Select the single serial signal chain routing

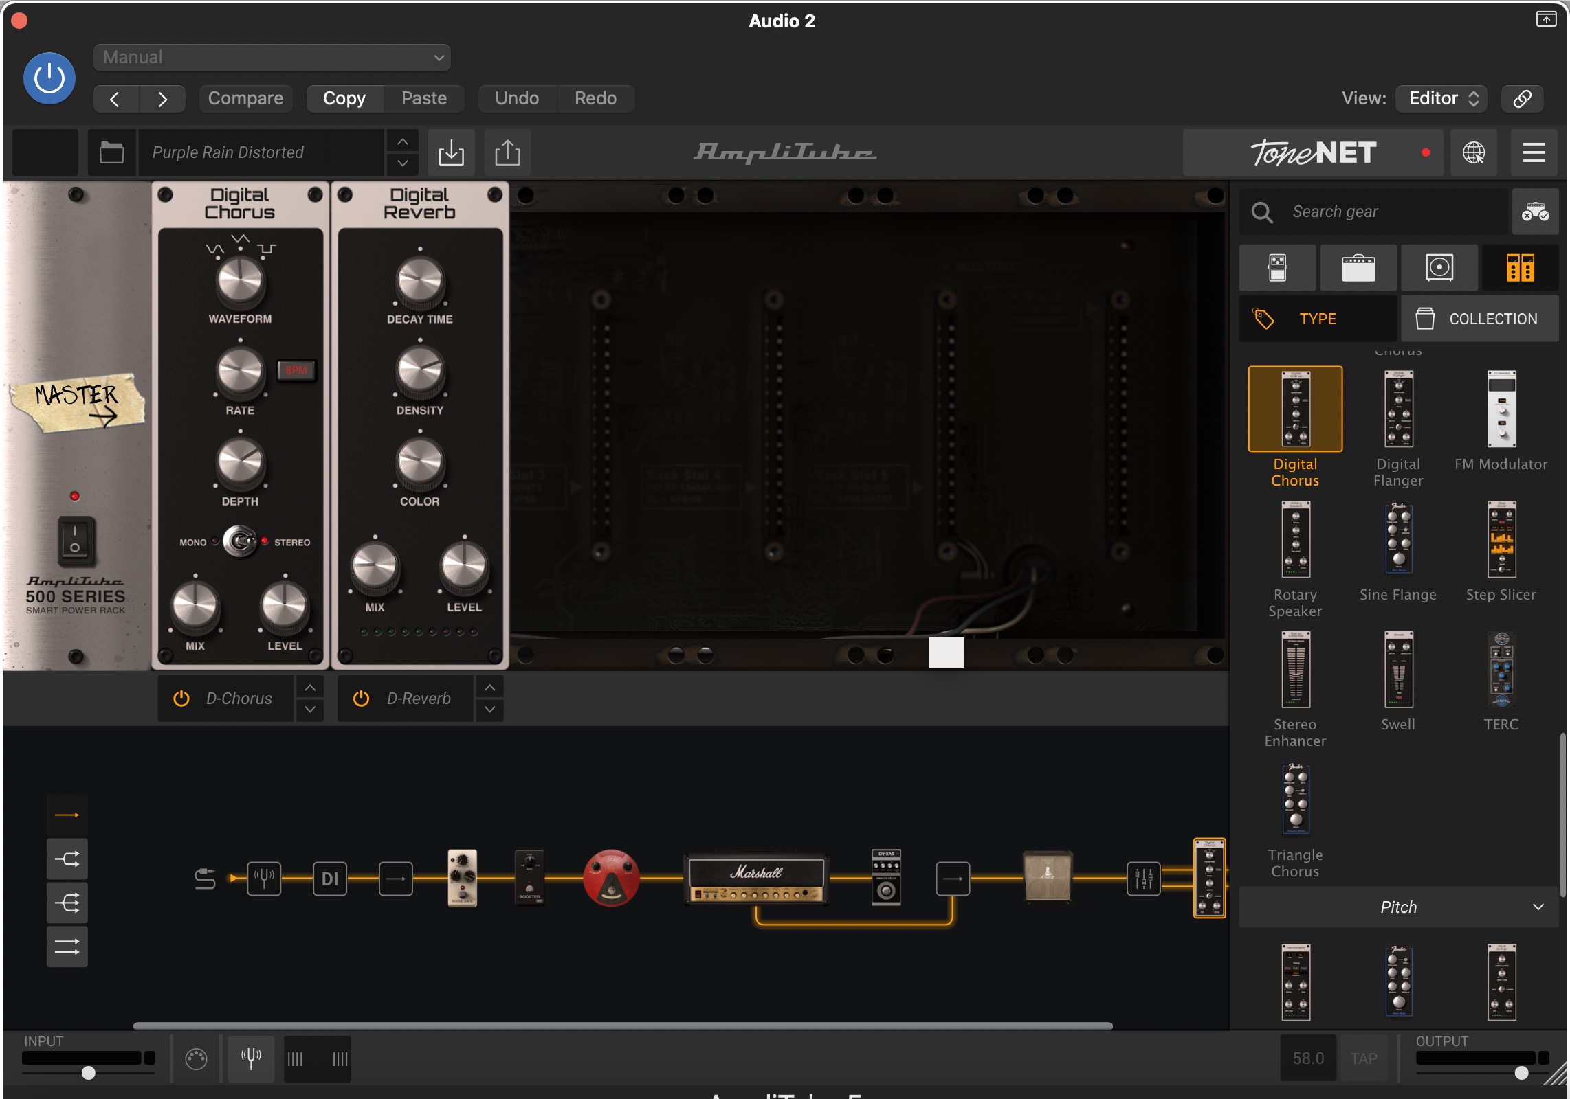[x=67, y=815]
